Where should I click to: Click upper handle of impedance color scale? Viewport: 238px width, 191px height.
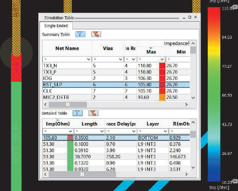(x=235, y=7)
